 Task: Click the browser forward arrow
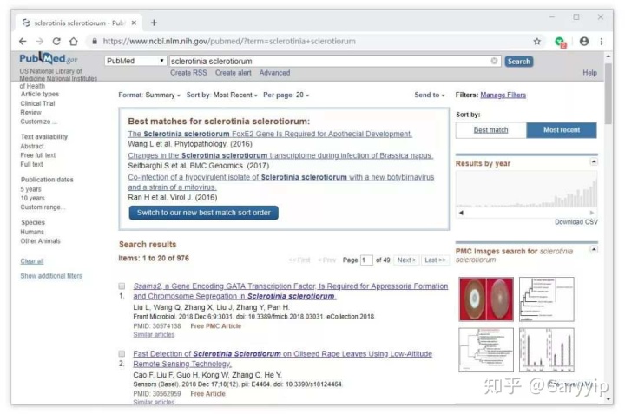pyautogui.click(x=39, y=42)
